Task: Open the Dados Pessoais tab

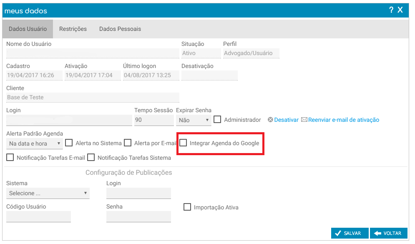Action: (120, 29)
